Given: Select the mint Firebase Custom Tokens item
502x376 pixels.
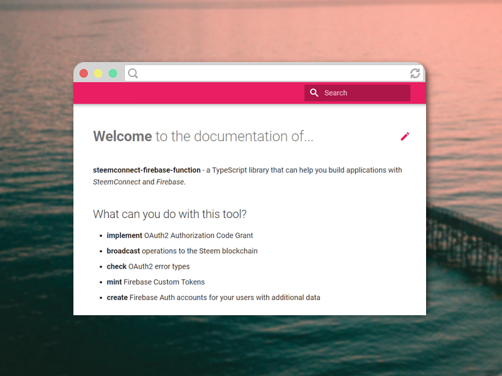Looking at the screenshot, I should point(156,282).
